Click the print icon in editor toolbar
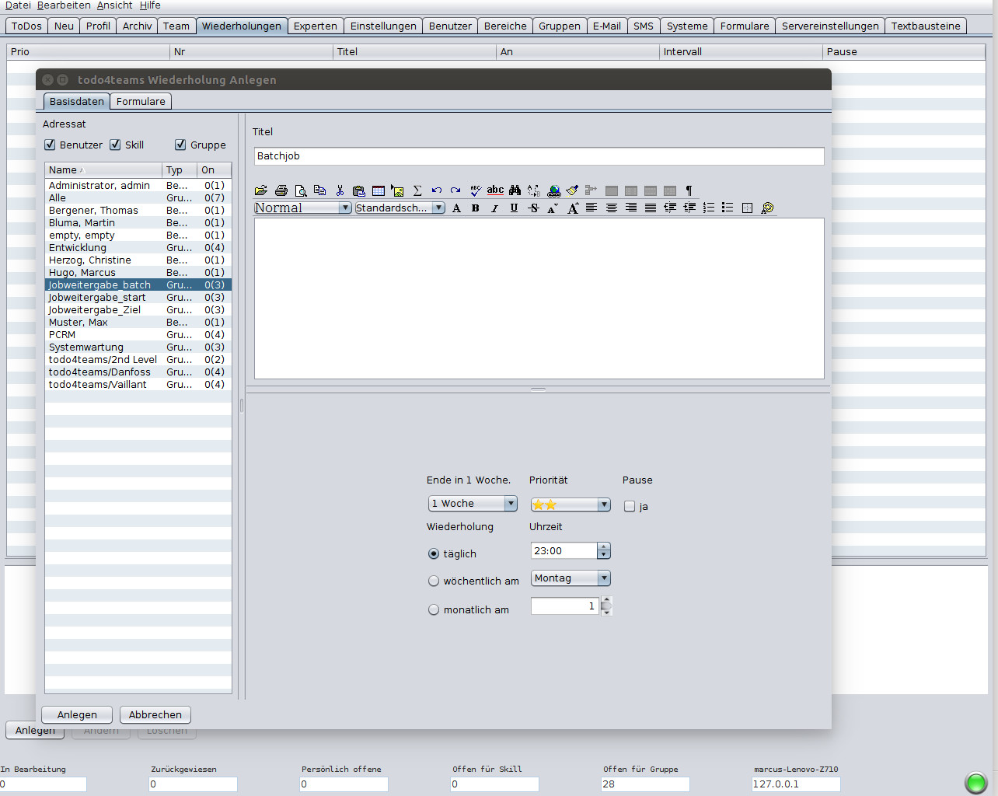This screenshot has width=998, height=796. [x=281, y=190]
